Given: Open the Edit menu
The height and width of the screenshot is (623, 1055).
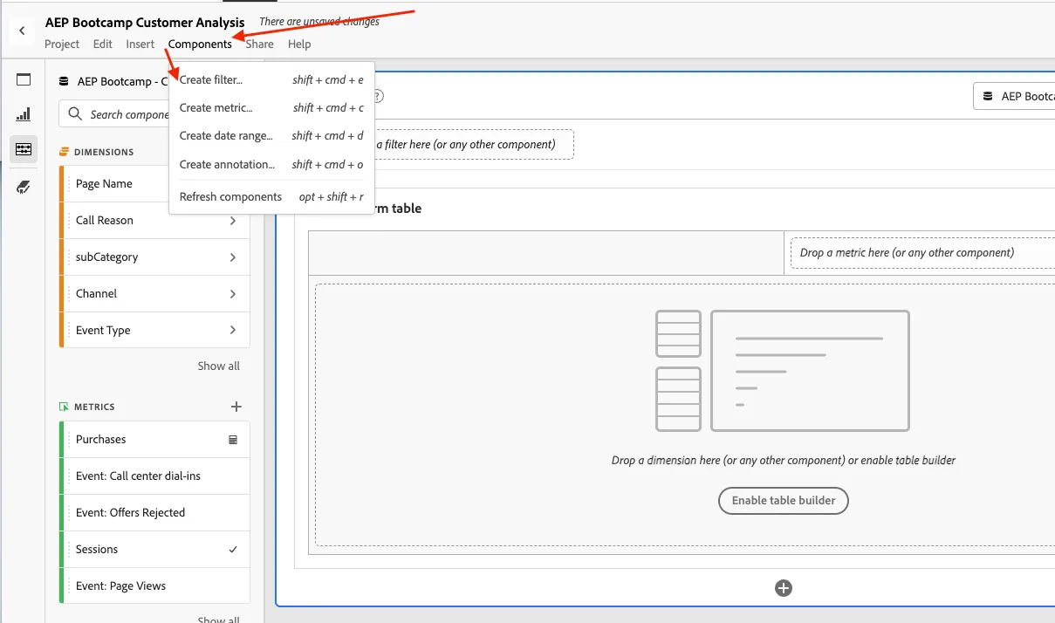Looking at the screenshot, I should [103, 44].
